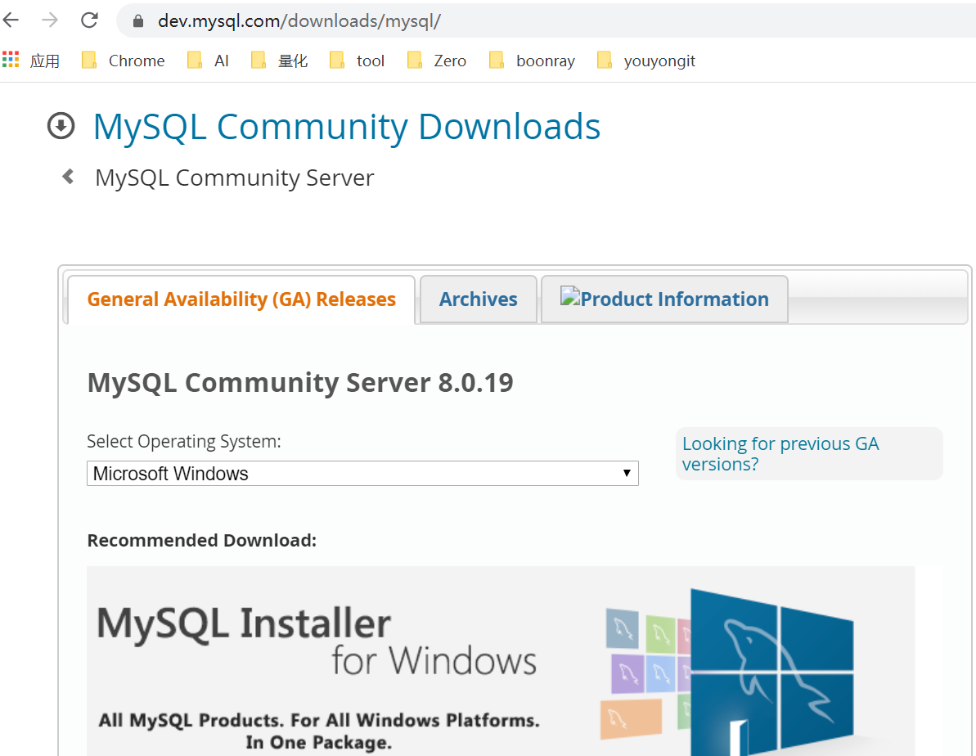Click the MySQL Community Downloads heading link

[x=347, y=127]
